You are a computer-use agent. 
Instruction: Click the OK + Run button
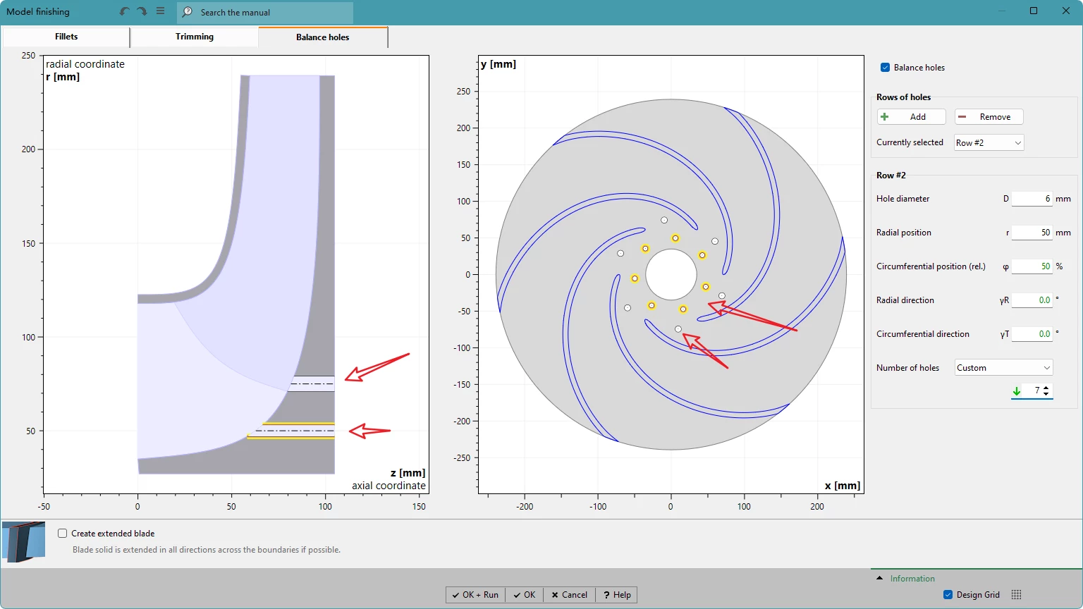(476, 595)
